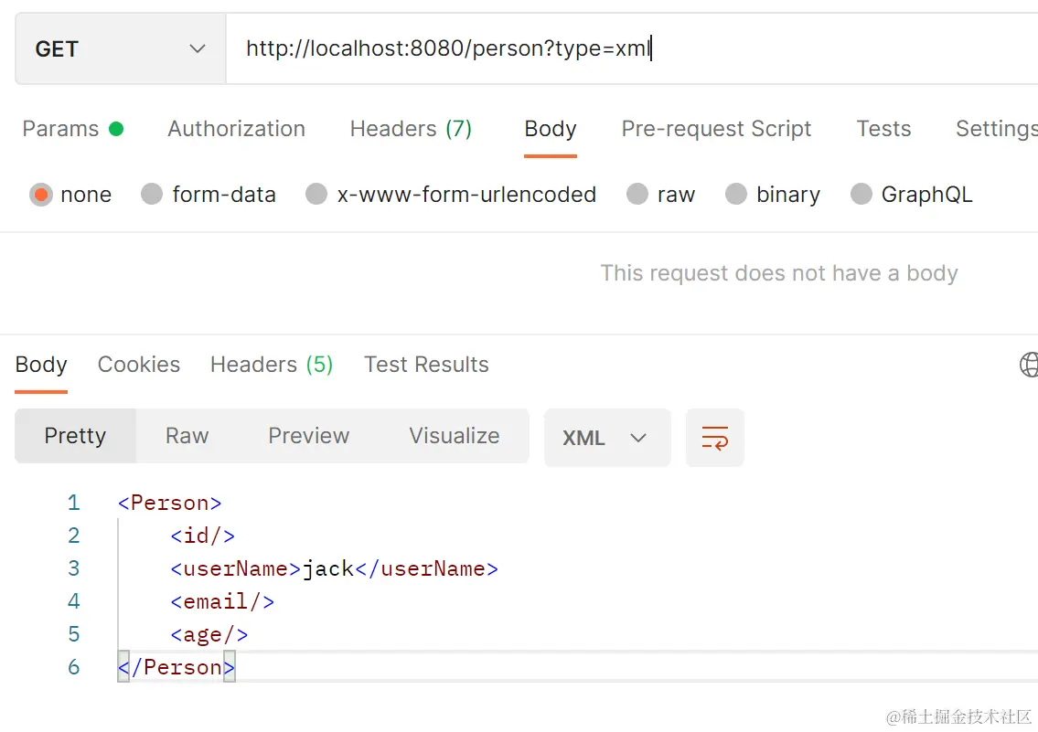This screenshot has height=732, width=1038.
Task: Open the Pre-request Script tab
Action: (x=716, y=129)
